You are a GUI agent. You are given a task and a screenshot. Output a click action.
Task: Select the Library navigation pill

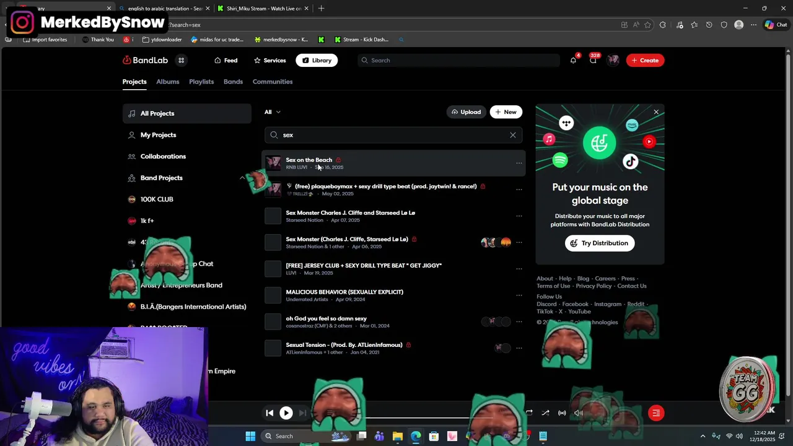(317, 60)
